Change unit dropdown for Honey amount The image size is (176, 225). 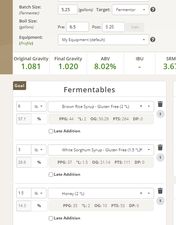pyautogui.click(x=39, y=193)
